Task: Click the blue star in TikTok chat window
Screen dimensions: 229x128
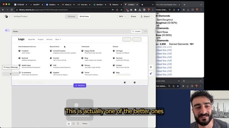Action: click(178, 10)
